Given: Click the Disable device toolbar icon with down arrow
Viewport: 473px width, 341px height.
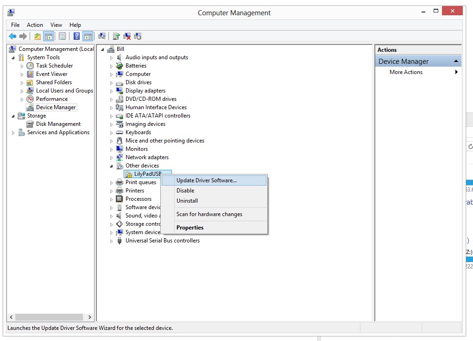Looking at the screenshot, I should (138, 37).
